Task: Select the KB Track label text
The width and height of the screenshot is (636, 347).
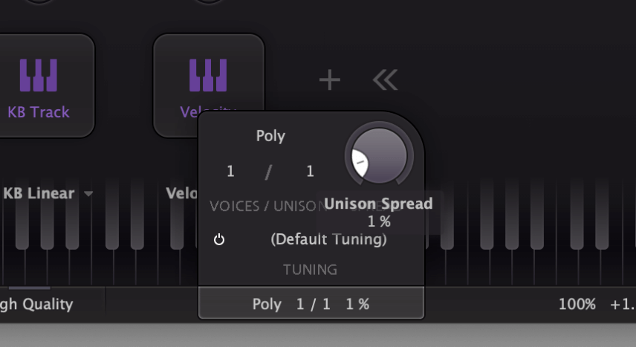Action: pyautogui.click(x=39, y=112)
